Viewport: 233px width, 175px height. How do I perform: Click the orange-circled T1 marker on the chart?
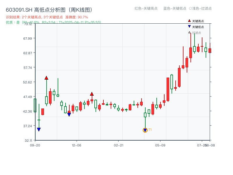pos(145,130)
